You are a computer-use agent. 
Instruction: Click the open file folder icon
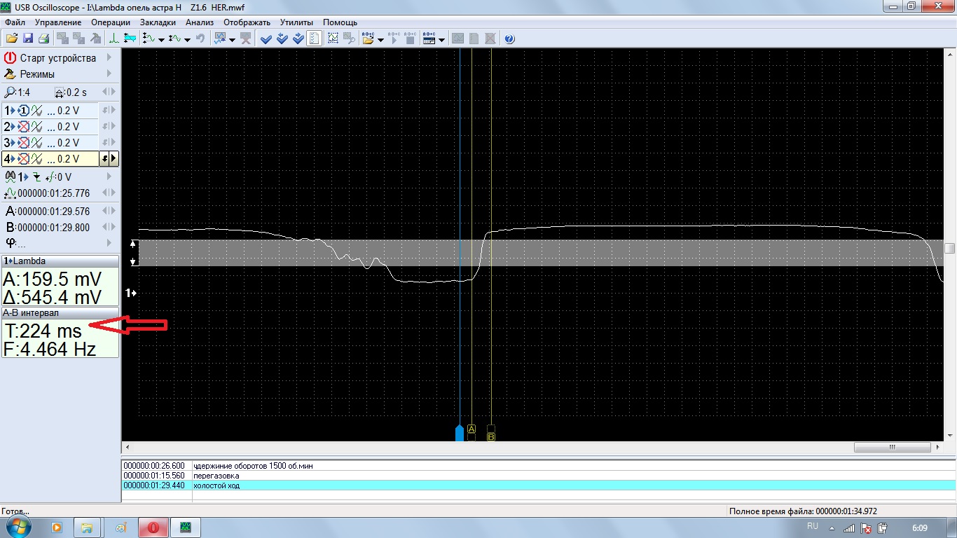pos(12,39)
